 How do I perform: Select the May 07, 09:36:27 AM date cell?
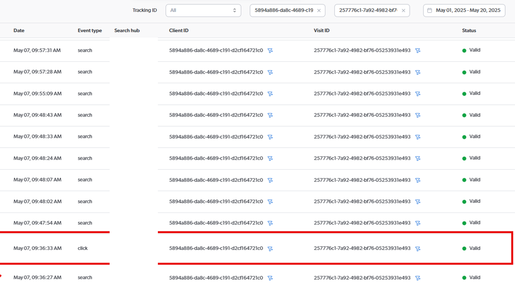click(x=38, y=277)
